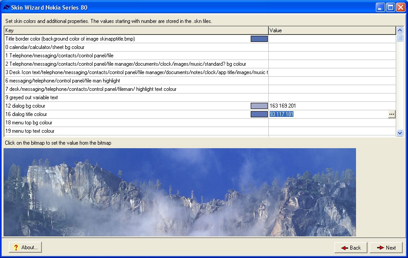The height and width of the screenshot is (258, 408).
Task: Maximize the Skin Wizard window
Action: pyautogui.click(x=390, y=7)
